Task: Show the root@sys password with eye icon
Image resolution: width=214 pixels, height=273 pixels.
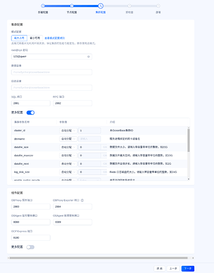Action: click(x=88, y=56)
